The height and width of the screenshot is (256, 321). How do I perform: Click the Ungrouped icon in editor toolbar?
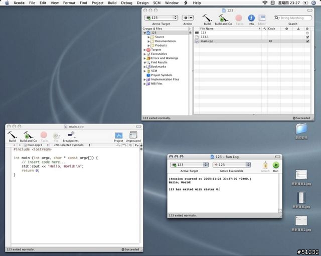pos(133,135)
